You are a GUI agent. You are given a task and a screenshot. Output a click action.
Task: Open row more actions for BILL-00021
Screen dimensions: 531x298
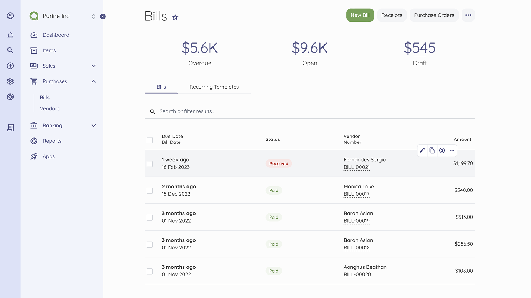(452, 150)
